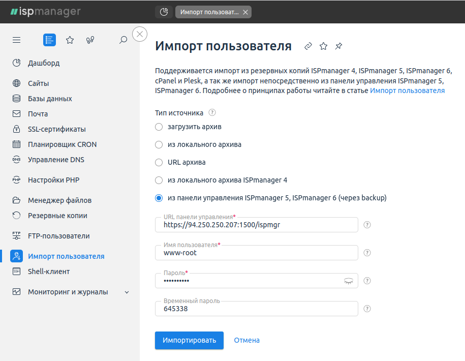This screenshot has height=361, width=465.
Task: Select the загрузить архив option
Action: point(159,127)
